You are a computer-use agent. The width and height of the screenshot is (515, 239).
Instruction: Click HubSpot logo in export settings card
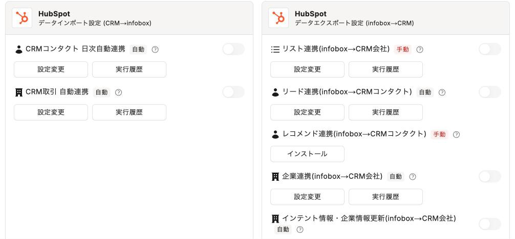coord(278,18)
